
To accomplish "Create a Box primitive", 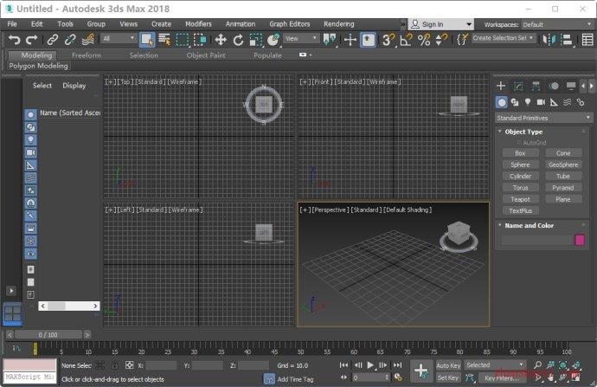I will pos(520,153).
